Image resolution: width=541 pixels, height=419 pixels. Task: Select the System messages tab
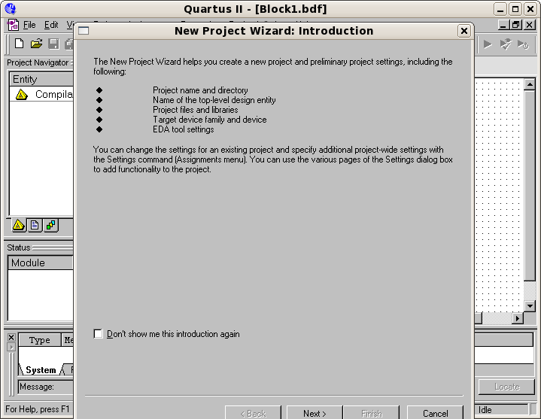point(41,370)
